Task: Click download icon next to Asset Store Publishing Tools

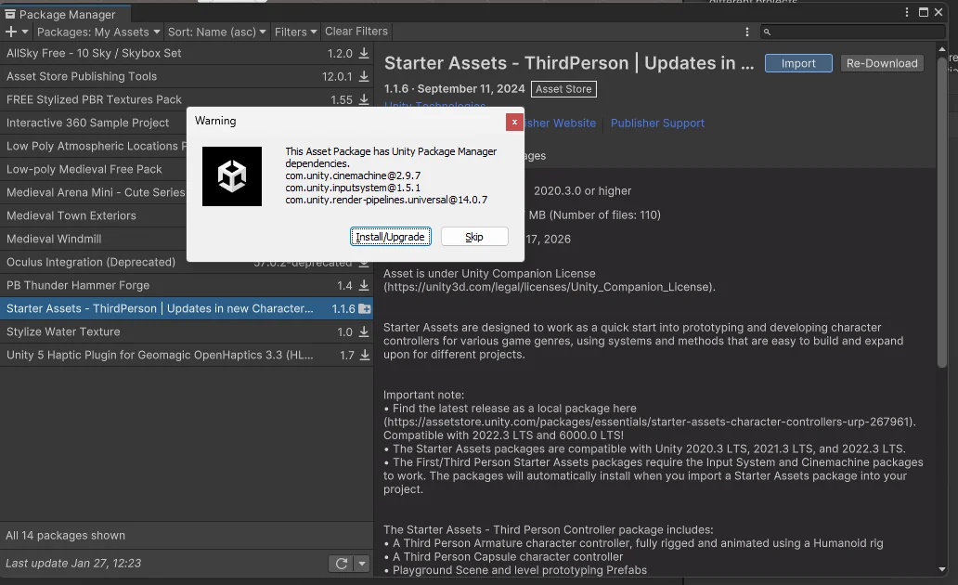Action: [x=364, y=77]
